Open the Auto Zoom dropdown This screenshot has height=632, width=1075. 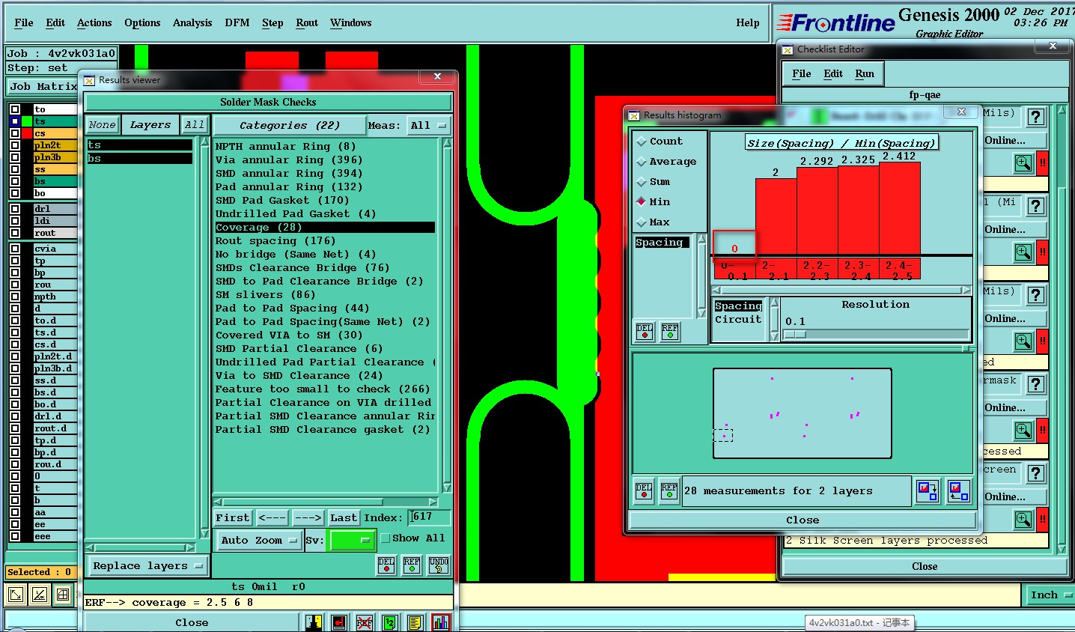(259, 541)
